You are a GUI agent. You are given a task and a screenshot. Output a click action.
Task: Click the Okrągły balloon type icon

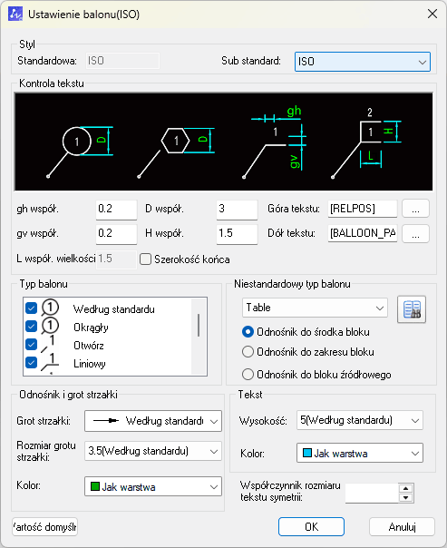50,327
